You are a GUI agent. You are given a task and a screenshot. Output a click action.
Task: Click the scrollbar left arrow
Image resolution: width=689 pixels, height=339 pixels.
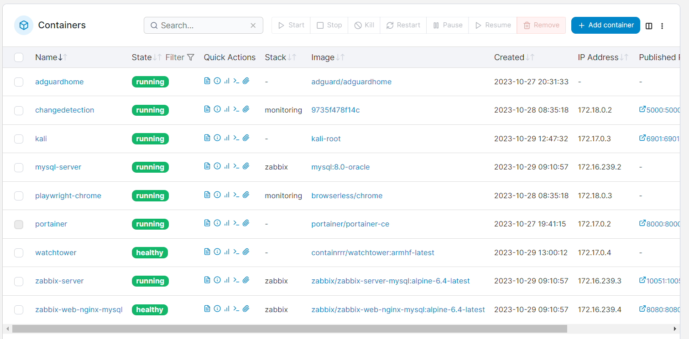(x=7, y=329)
